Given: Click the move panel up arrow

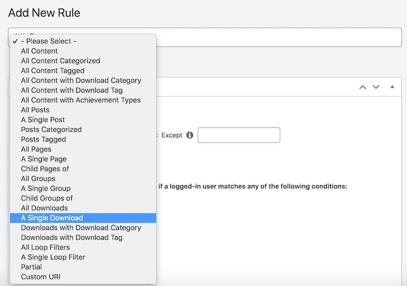Looking at the screenshot, I should pos(363,87).
